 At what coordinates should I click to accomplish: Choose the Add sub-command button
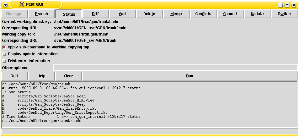point(122,14)
